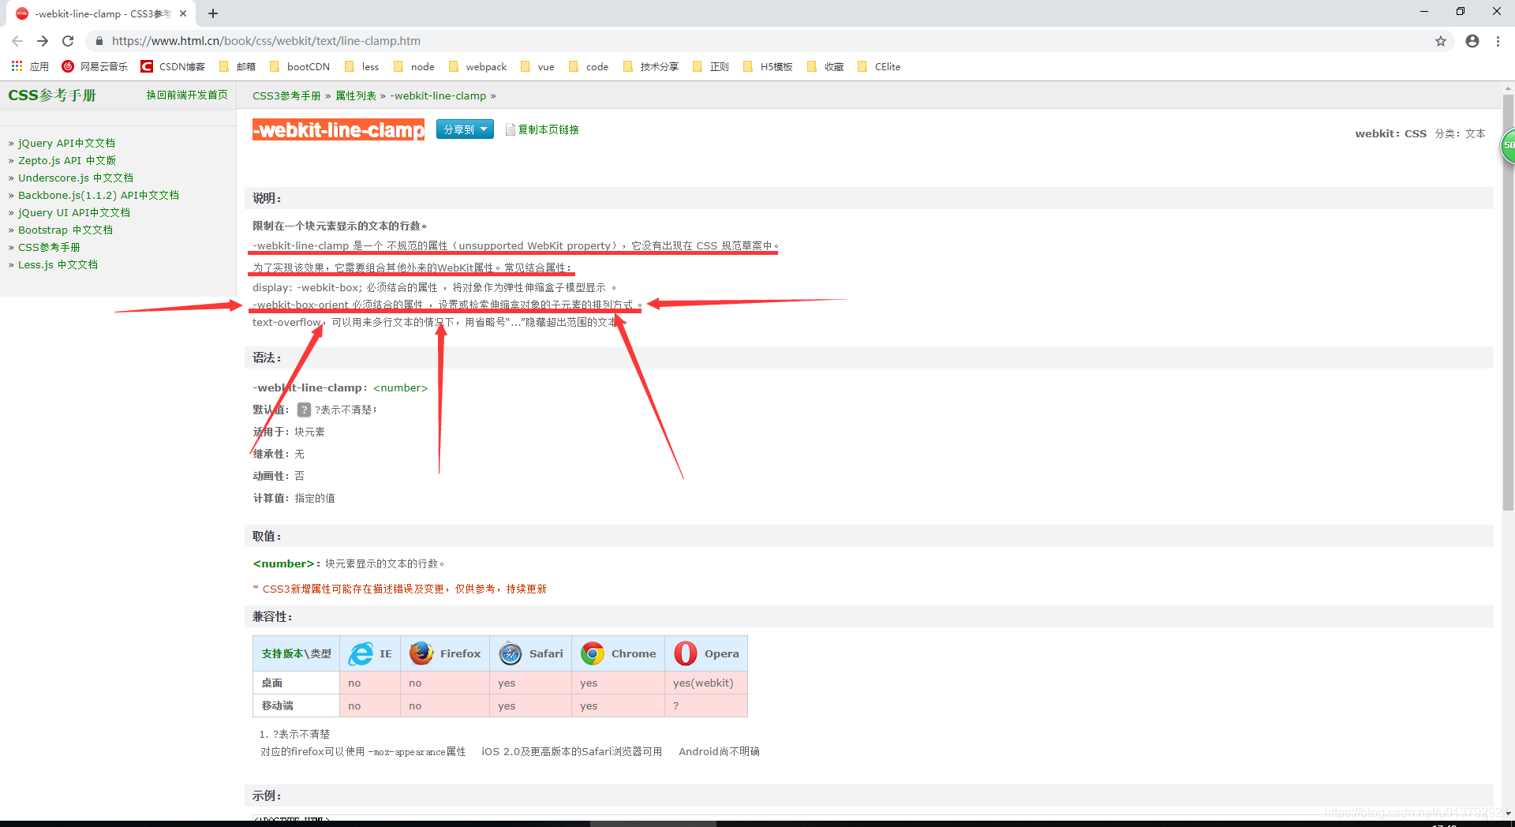Click the <number> value definition text
The height and width of the screenshot is (827, 1515).
pyautogui.click(x=283, y=563)
